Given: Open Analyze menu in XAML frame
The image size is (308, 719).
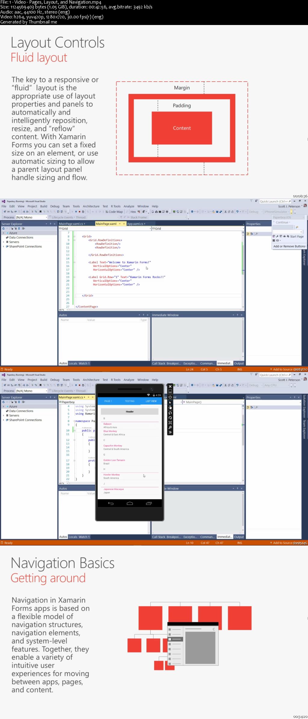Looking at the screenshot, I should coord(129,206).
